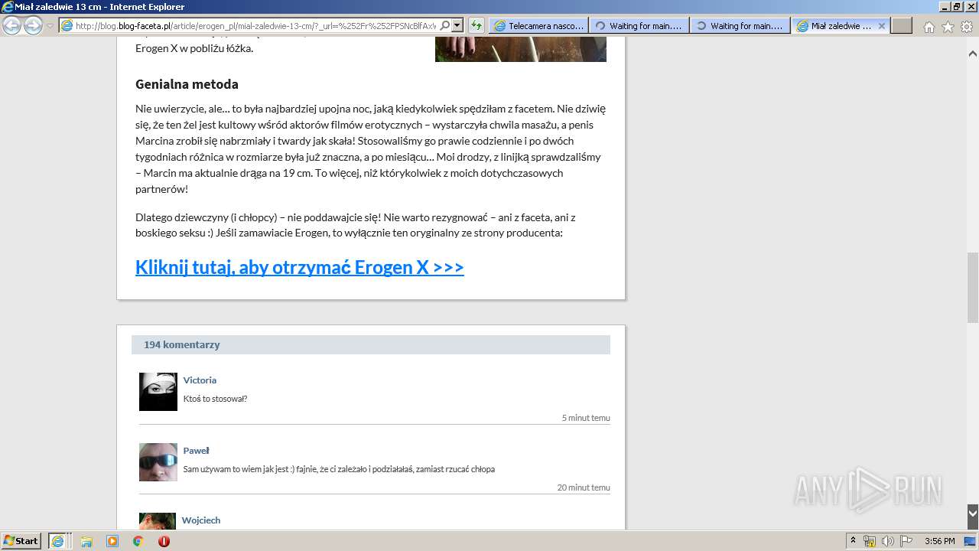
Task: Click the search magnifier in address bar
Action: click(x=445, y=25)
